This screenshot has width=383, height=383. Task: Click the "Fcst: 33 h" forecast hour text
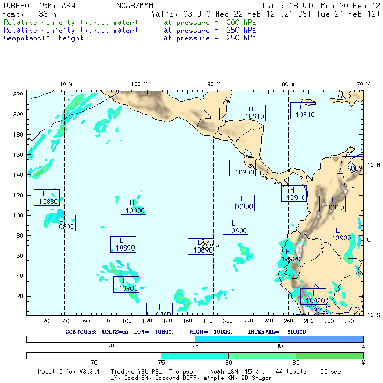tap(30, 14)
